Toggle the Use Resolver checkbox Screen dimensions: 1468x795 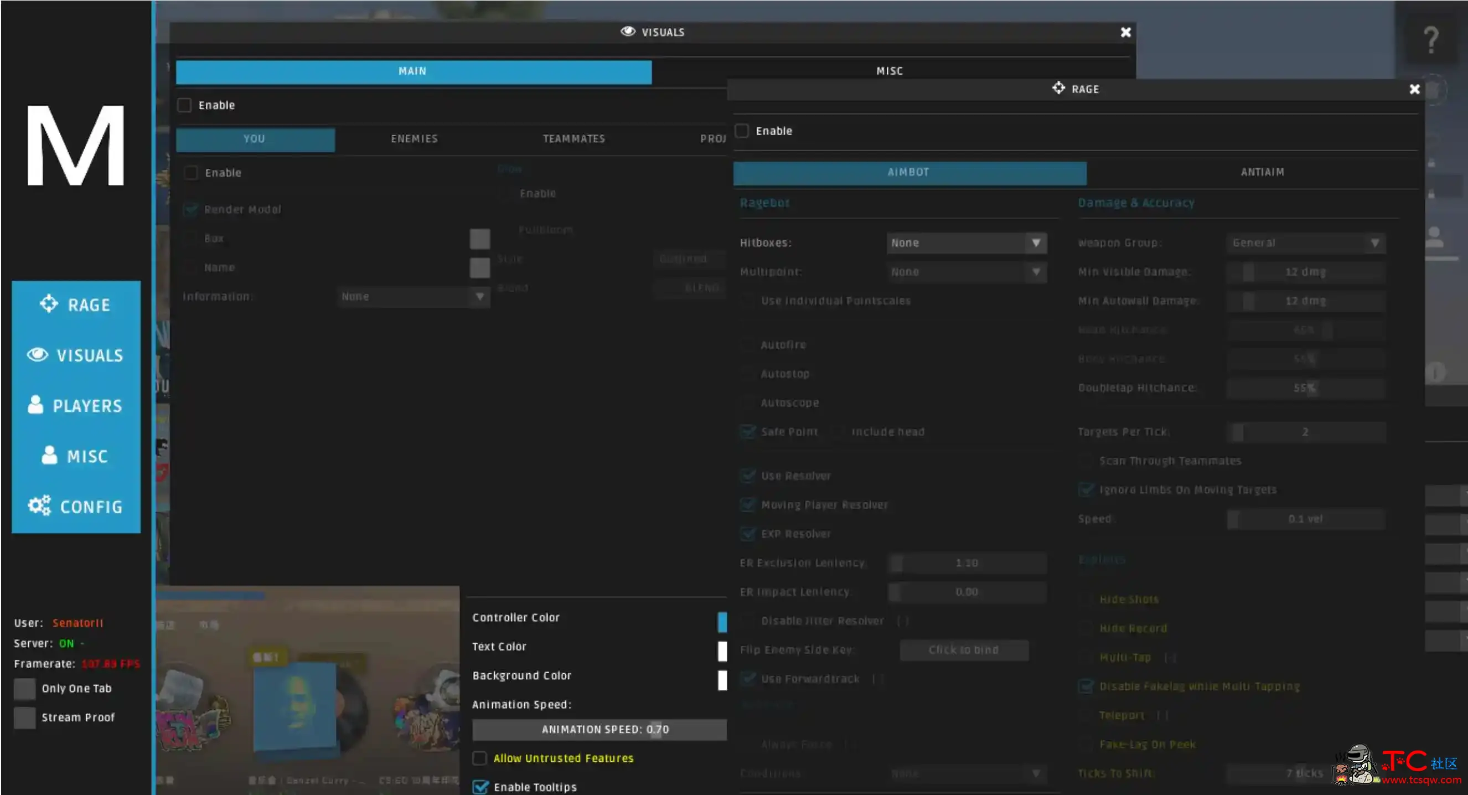point(748,475)
